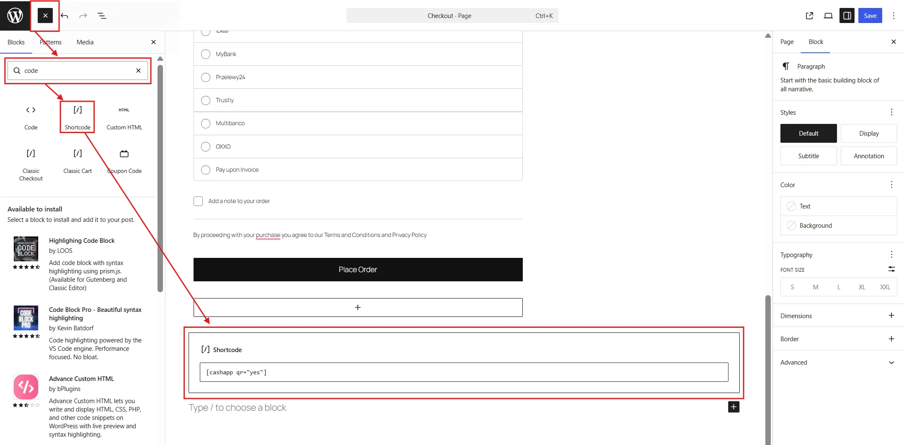Image resolution: width=904 pixels, height=445 pixels.
Task: Choose font size L
Action: [839, 287]
